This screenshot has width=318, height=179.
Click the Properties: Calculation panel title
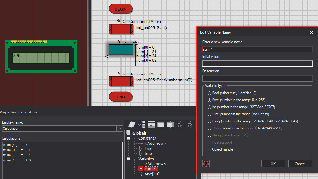click(x=19, y=112)
